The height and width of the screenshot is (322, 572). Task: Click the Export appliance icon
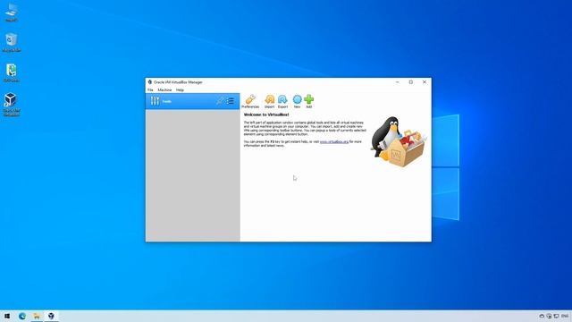click(x=282, y=101)
